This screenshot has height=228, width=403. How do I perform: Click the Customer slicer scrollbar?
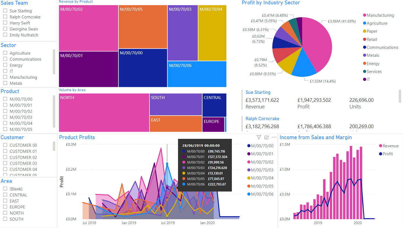coord(54,146)
